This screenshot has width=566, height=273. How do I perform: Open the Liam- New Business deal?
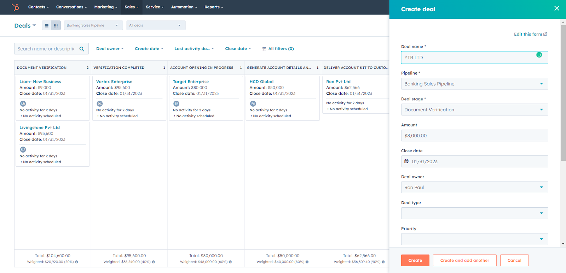tap(40, 82)
